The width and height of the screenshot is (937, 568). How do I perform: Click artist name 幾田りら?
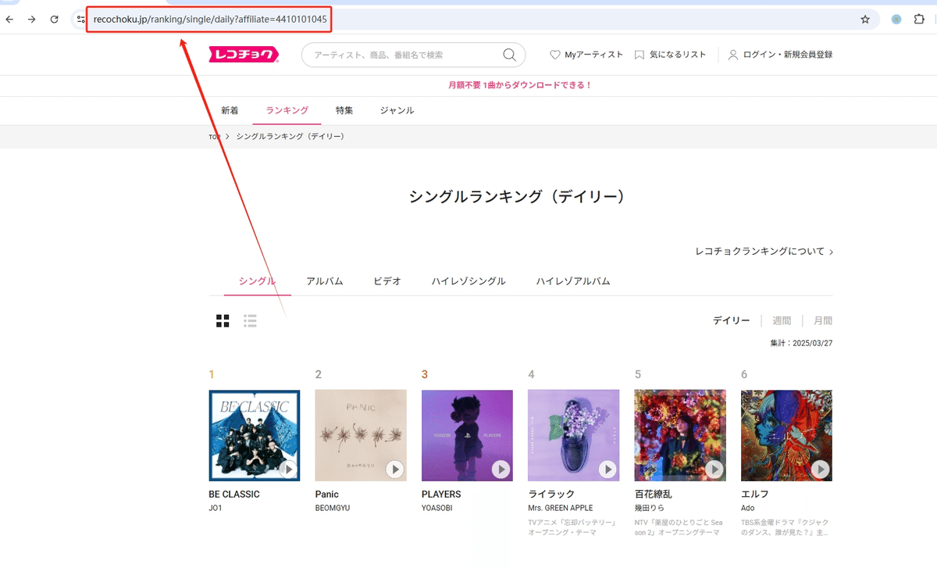[x=650, y=508]
